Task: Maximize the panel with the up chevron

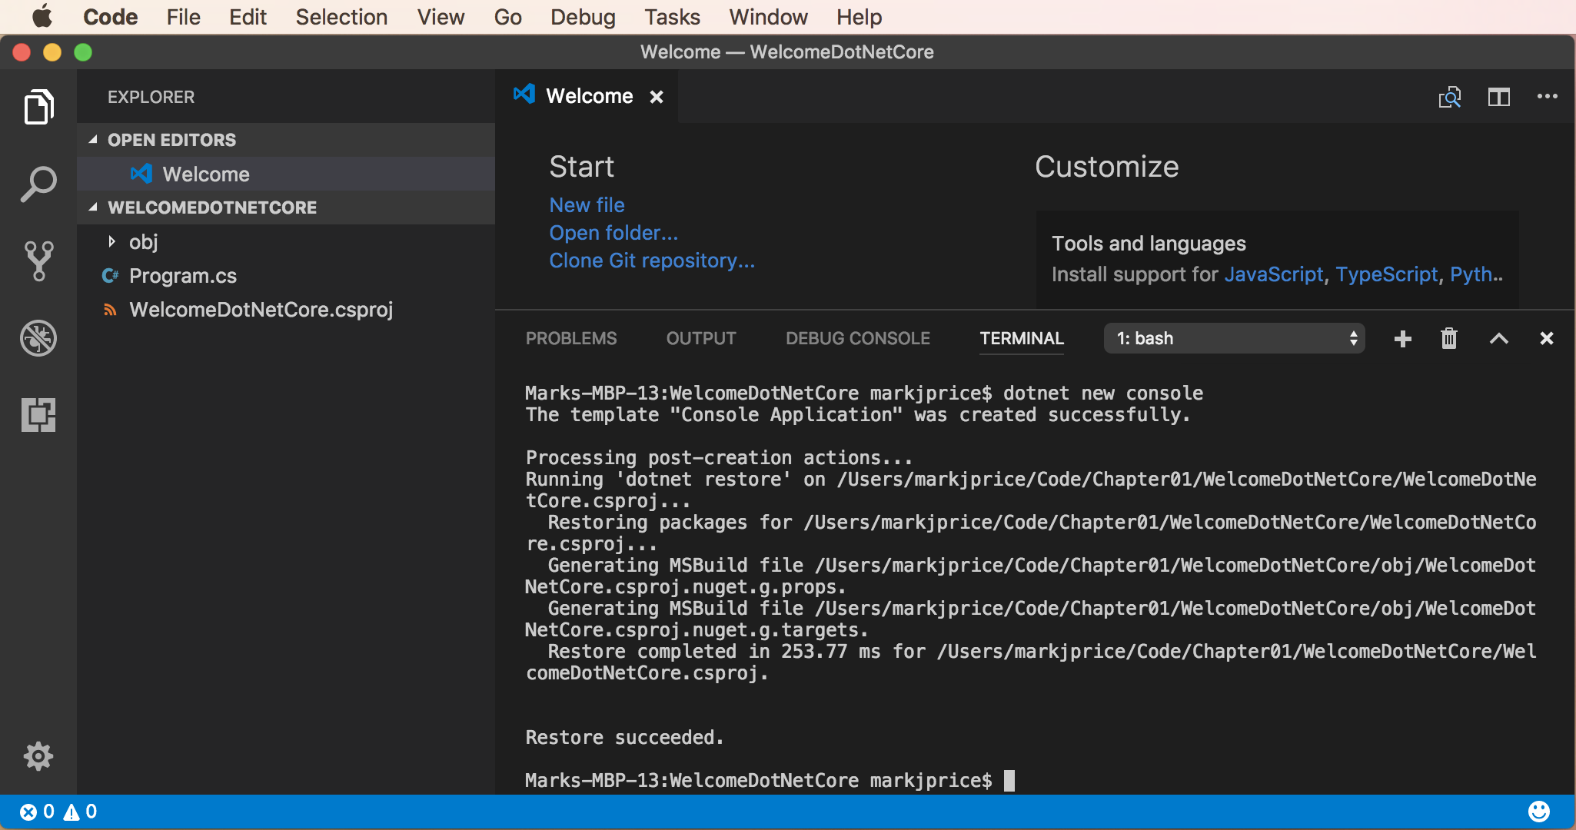Action: coord(1499,338)
